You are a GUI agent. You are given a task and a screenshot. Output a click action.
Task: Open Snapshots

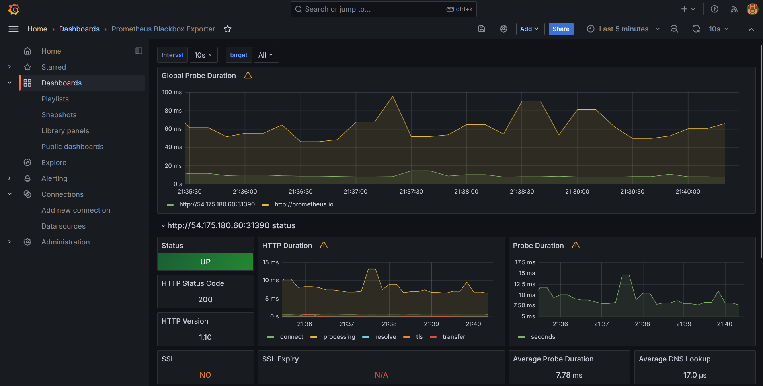pyautogui.click(x=59, y=115)
